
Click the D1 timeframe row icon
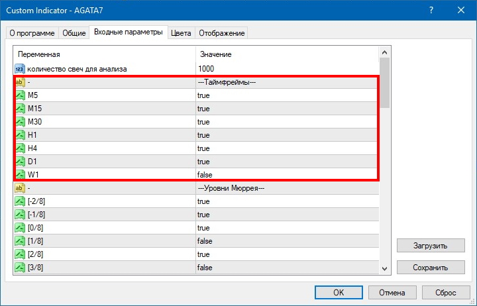(x=20, y=162)
